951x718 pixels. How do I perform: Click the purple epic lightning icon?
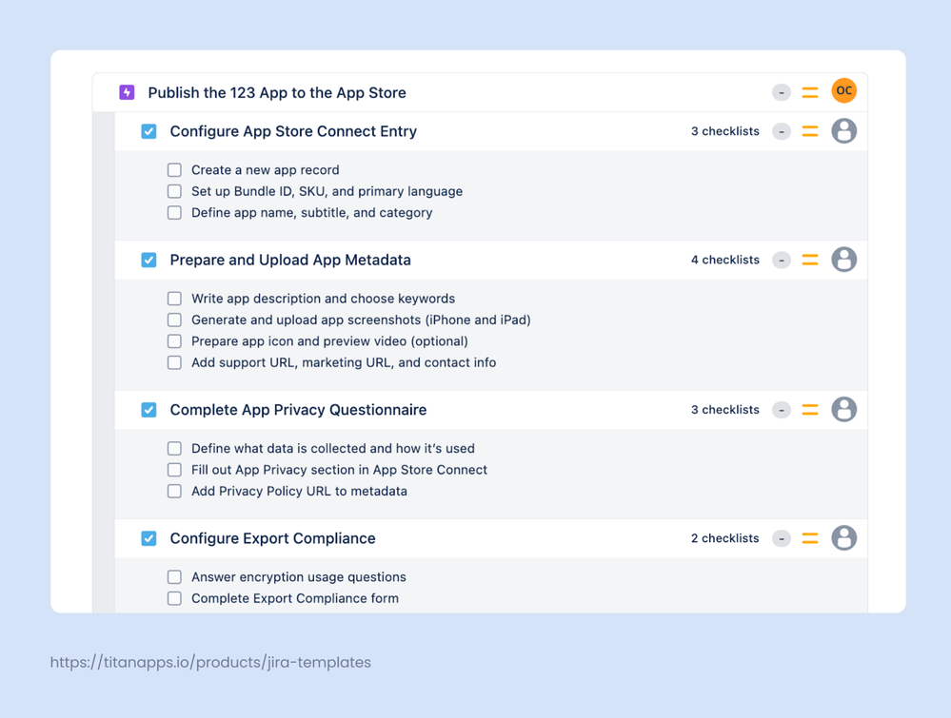click(x=126, y=92)
